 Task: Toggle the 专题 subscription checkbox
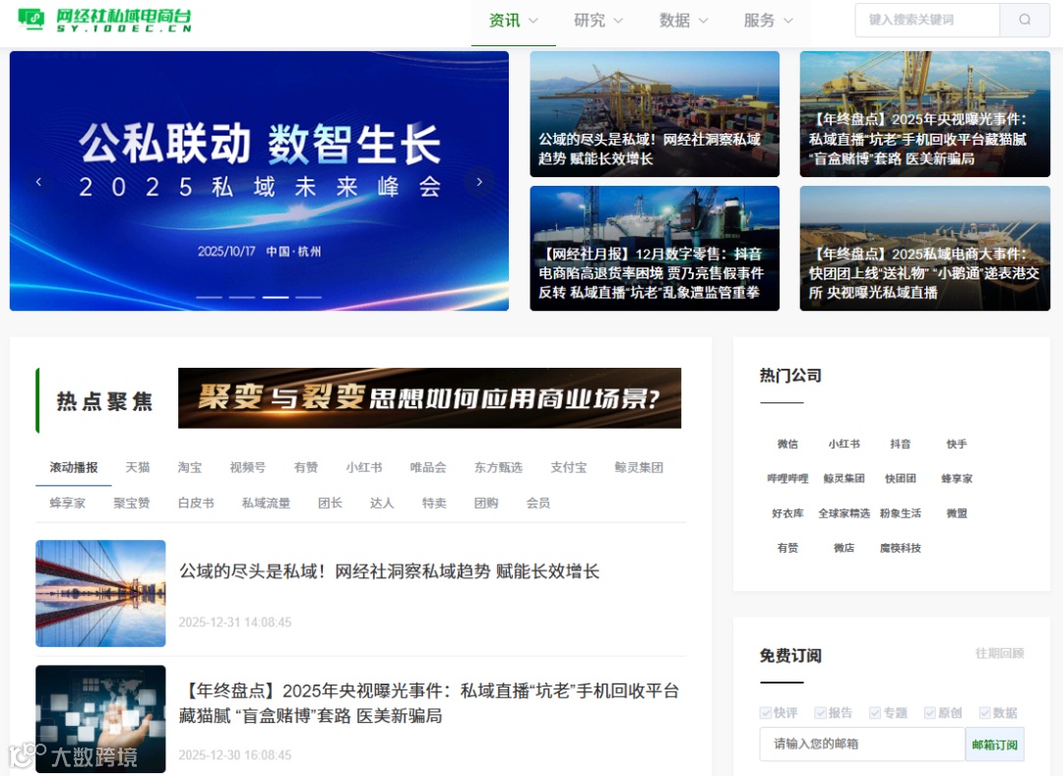pos(875,713)
